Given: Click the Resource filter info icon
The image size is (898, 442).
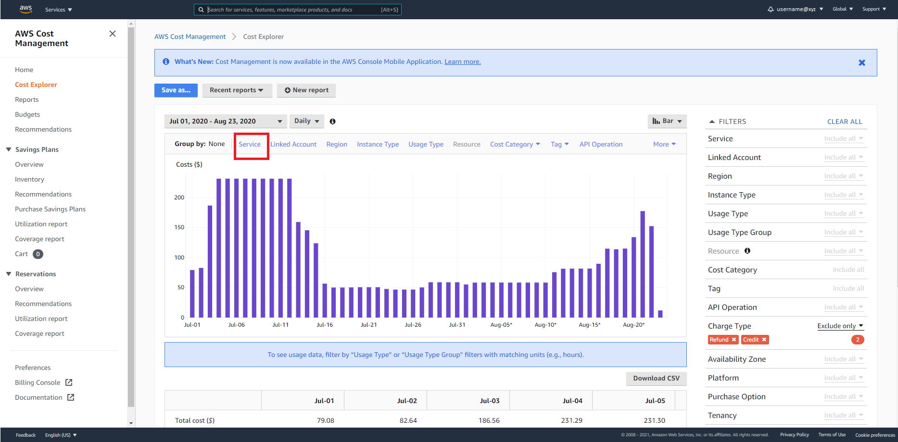Looking at the screenshot, I should click(x=747, y=251).
